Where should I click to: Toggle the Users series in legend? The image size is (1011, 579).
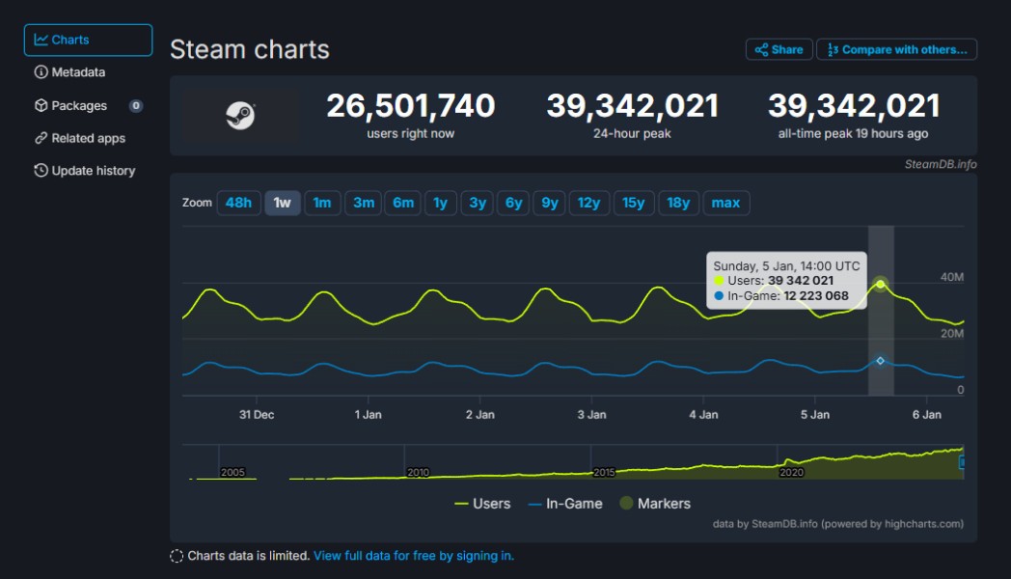pyautogui.click(x=482, y=504)
